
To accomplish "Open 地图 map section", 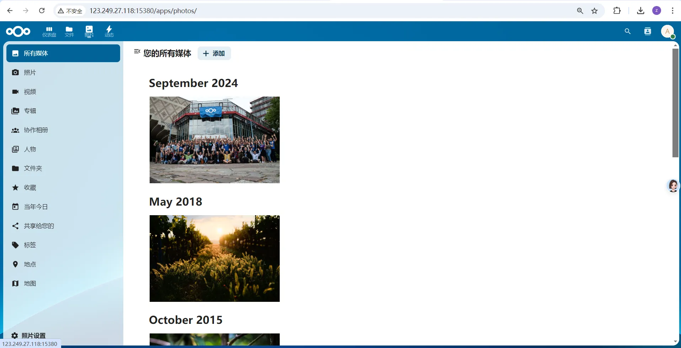I will coord(63,283).
